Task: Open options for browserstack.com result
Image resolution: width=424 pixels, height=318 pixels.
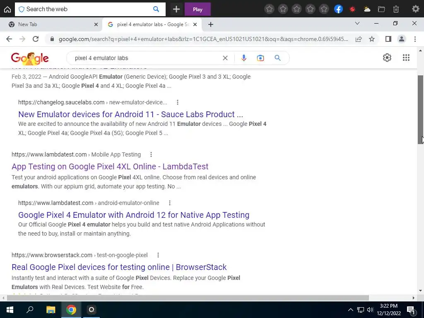Action: point(158,255)
